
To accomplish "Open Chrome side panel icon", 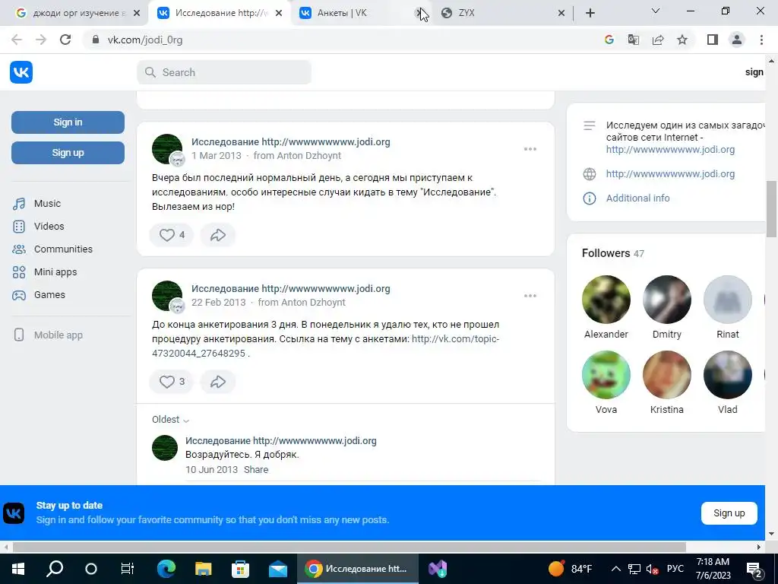I will click(x=713, y=40).
